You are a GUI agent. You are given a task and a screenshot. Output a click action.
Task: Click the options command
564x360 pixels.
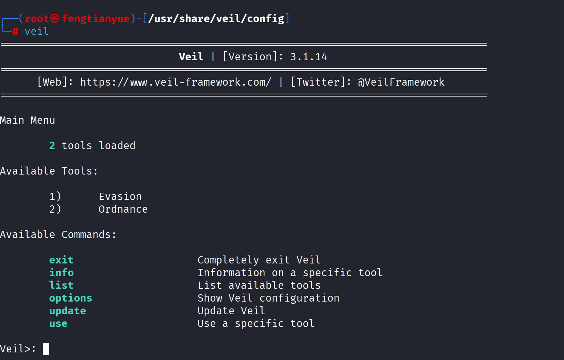pyautogui.click(x=71, y=298)
